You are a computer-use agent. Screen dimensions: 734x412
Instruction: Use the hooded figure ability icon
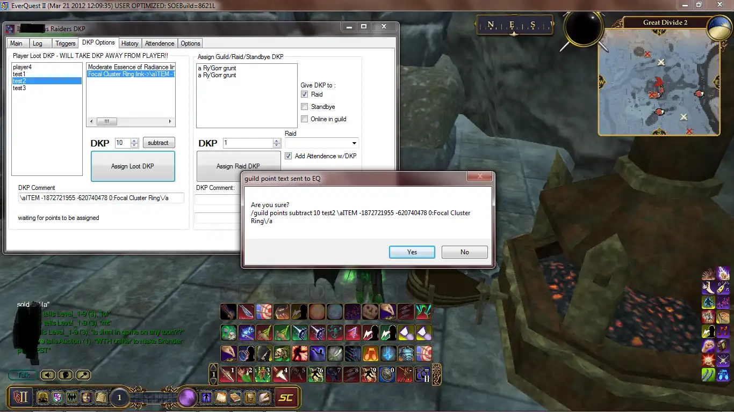[x=264, y=353]
